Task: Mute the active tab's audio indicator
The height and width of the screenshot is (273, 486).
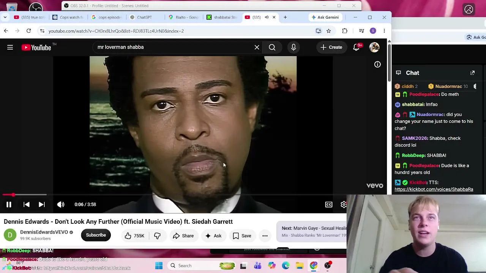Action: (x=267, y=17)
